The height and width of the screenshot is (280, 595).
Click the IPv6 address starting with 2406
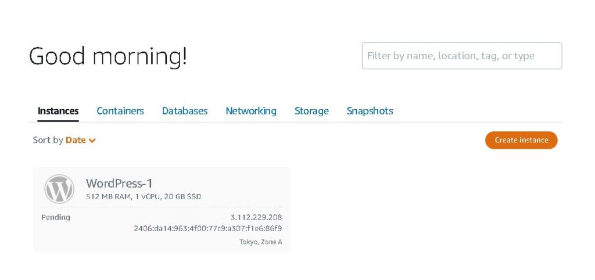tap(207, 228)
